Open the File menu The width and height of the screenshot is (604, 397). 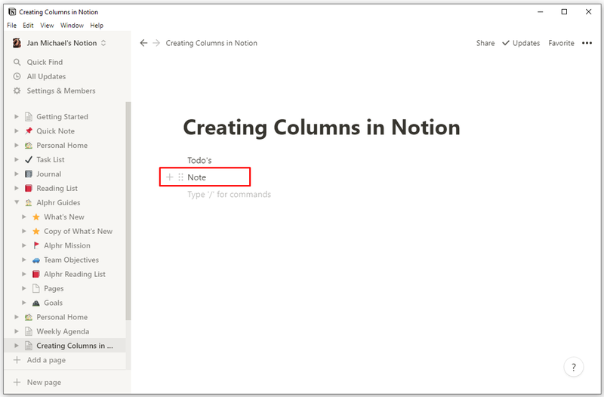coord(11,26)
